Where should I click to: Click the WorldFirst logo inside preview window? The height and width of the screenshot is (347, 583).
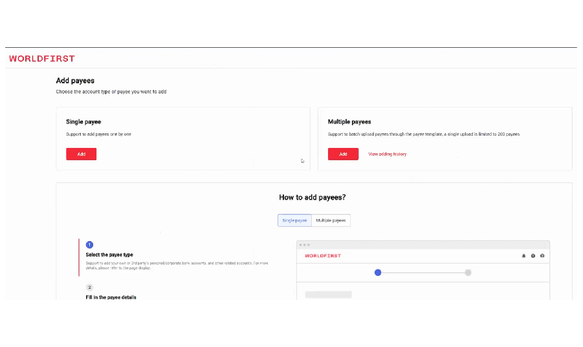[x=323, y=256]
